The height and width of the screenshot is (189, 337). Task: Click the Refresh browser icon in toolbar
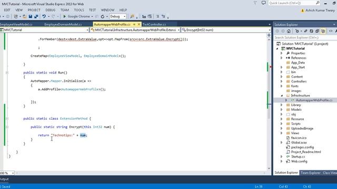(103, 16)
